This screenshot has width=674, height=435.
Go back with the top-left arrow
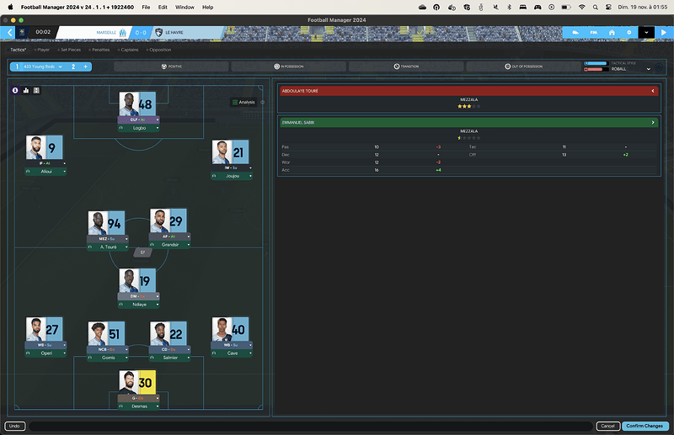tap(8, 32)
